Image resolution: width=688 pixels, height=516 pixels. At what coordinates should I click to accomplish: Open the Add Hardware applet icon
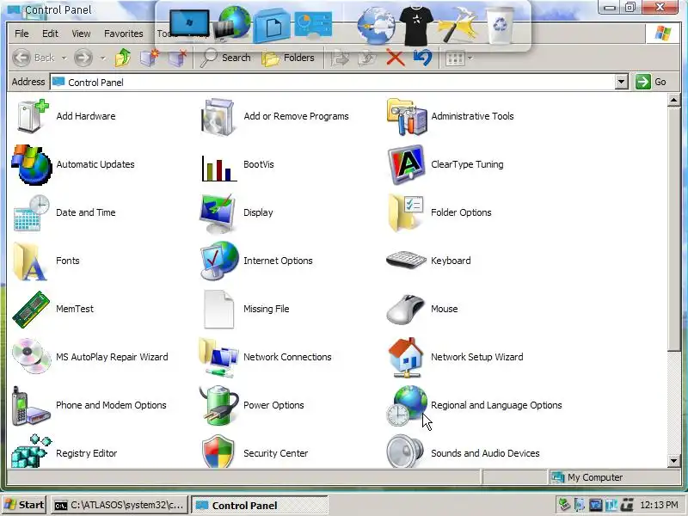point(32,116)
